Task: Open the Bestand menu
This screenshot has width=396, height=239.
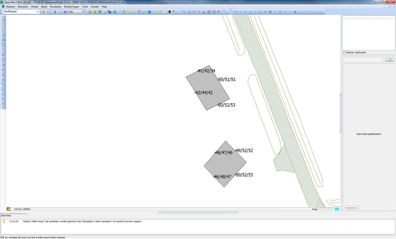Action: click(10, 7)
